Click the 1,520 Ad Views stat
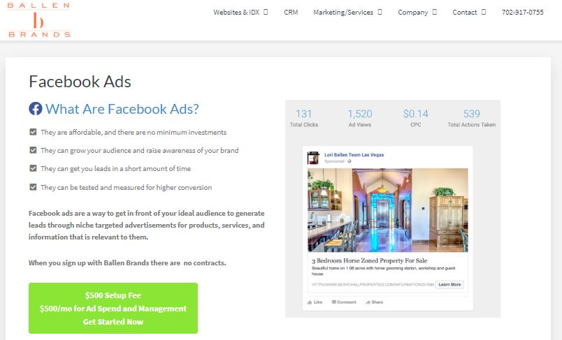This screenshot has height=340, width=562. click(x=360, y=118)
